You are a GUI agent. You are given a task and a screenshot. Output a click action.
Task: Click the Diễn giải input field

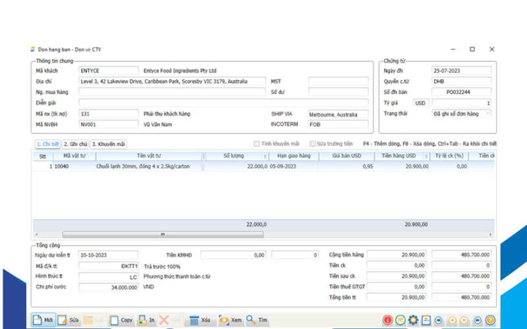223,103
